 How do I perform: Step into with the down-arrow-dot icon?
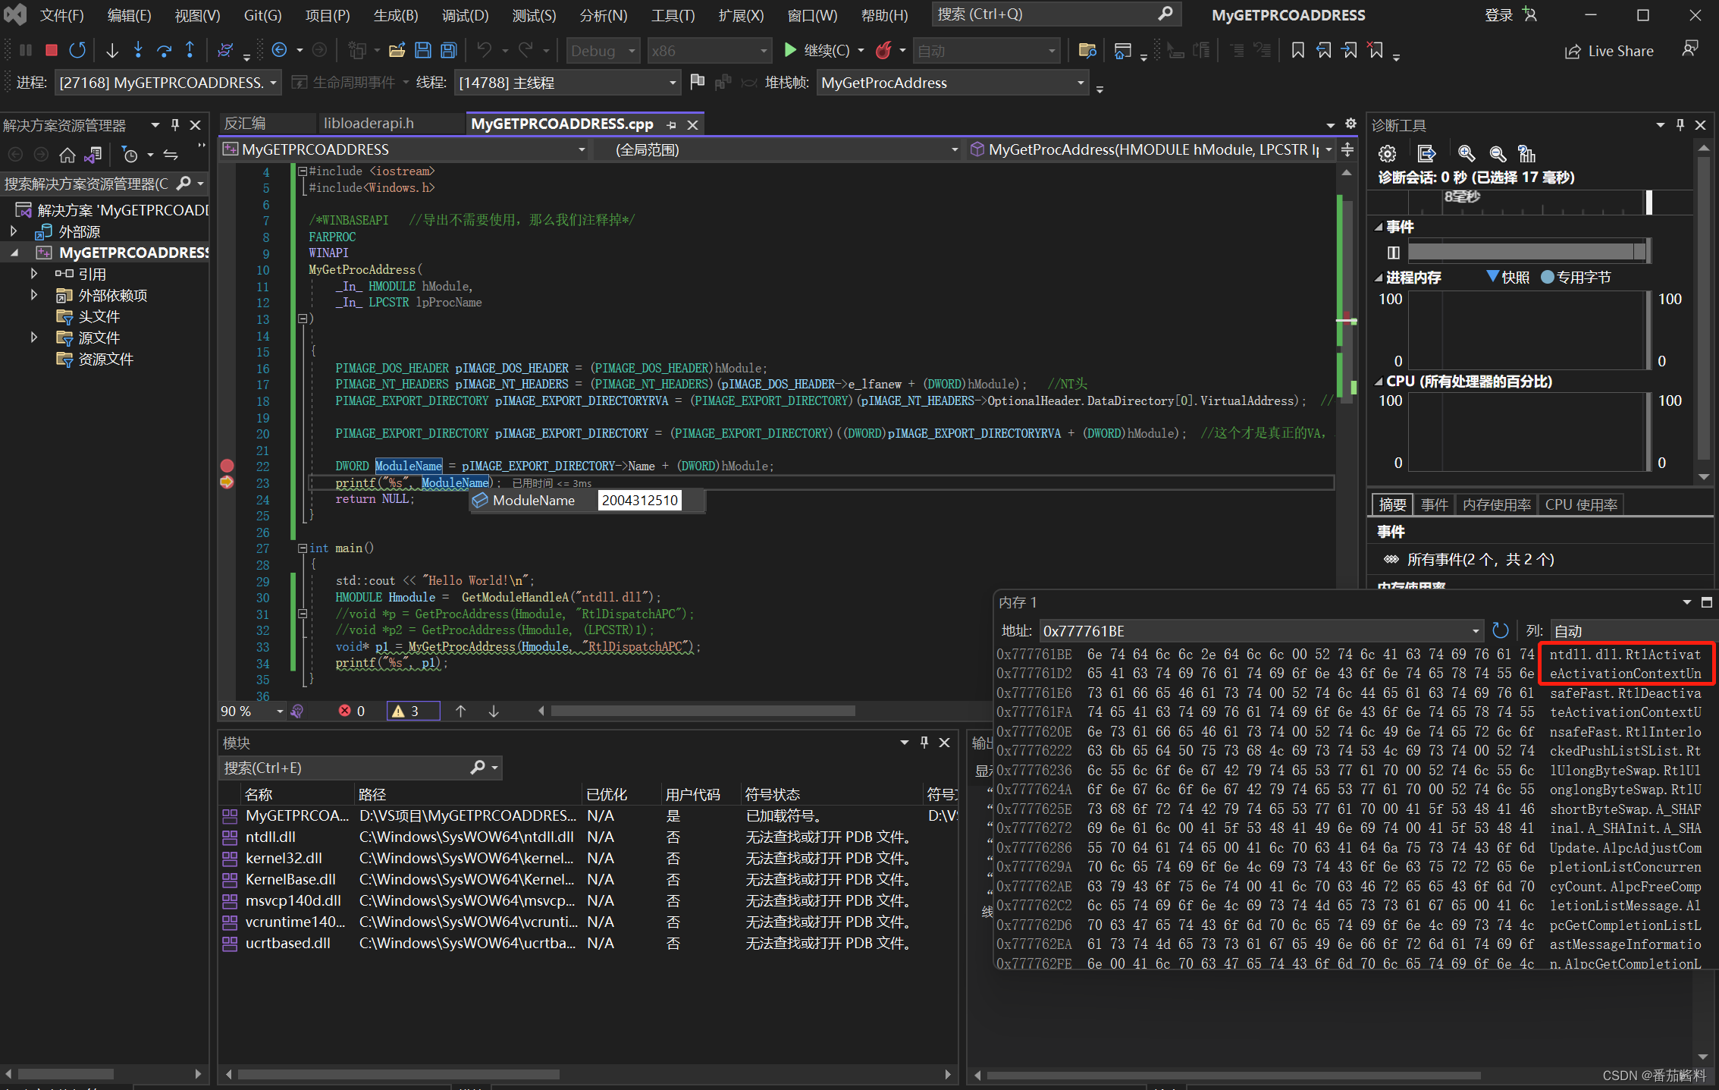(138, 50)
